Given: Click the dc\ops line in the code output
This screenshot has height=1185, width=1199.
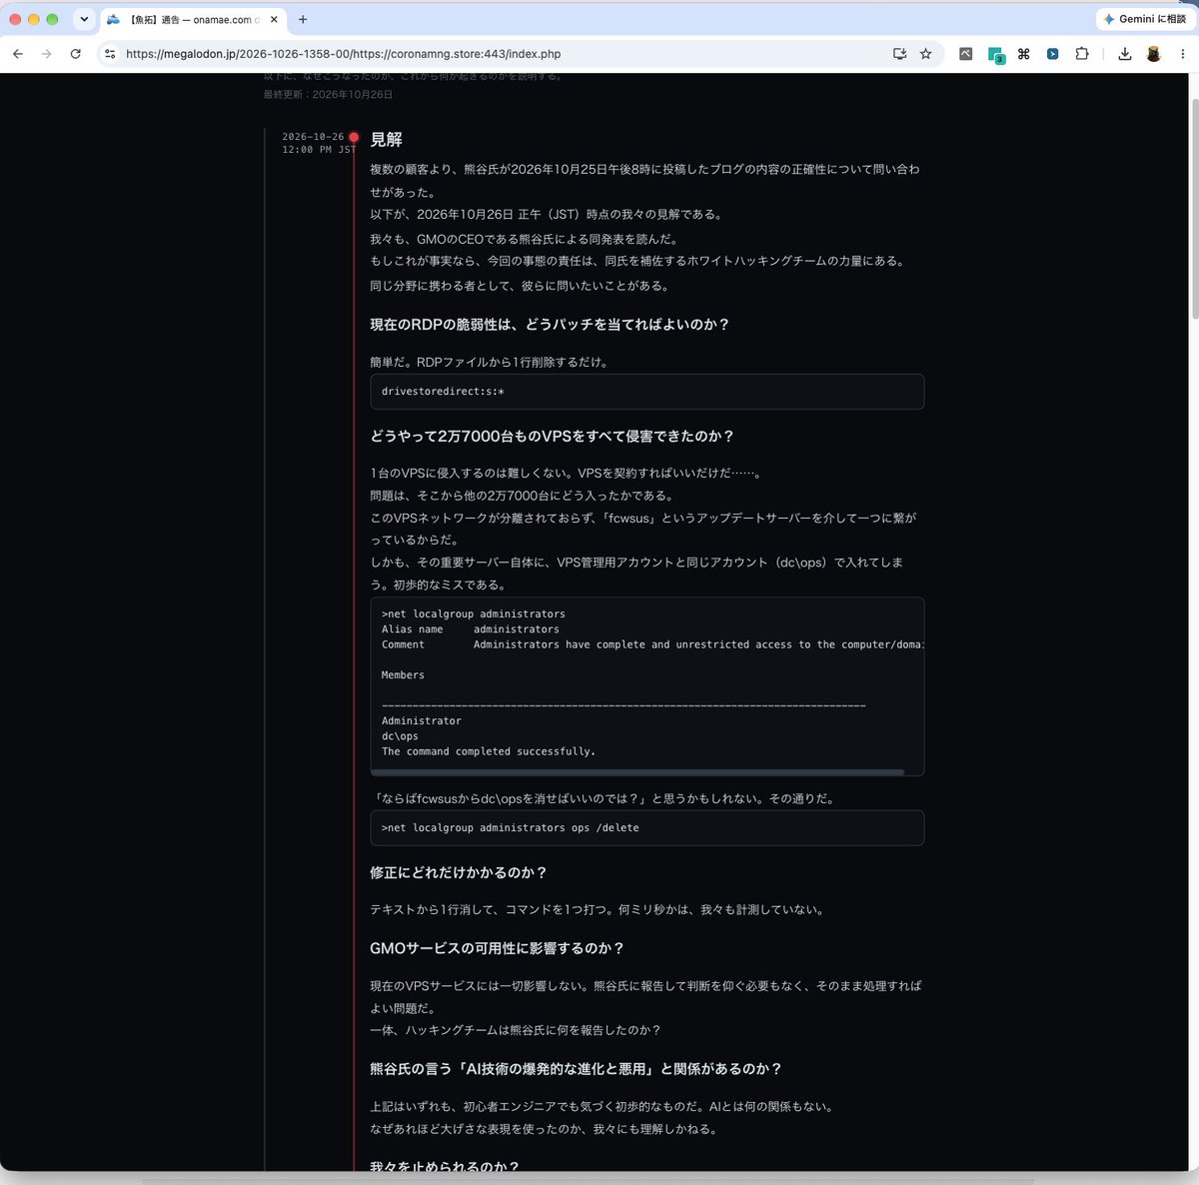Looking at the screenshot, I should click(400, 736).
